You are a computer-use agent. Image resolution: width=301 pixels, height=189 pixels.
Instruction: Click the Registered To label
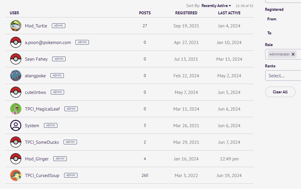269,33
